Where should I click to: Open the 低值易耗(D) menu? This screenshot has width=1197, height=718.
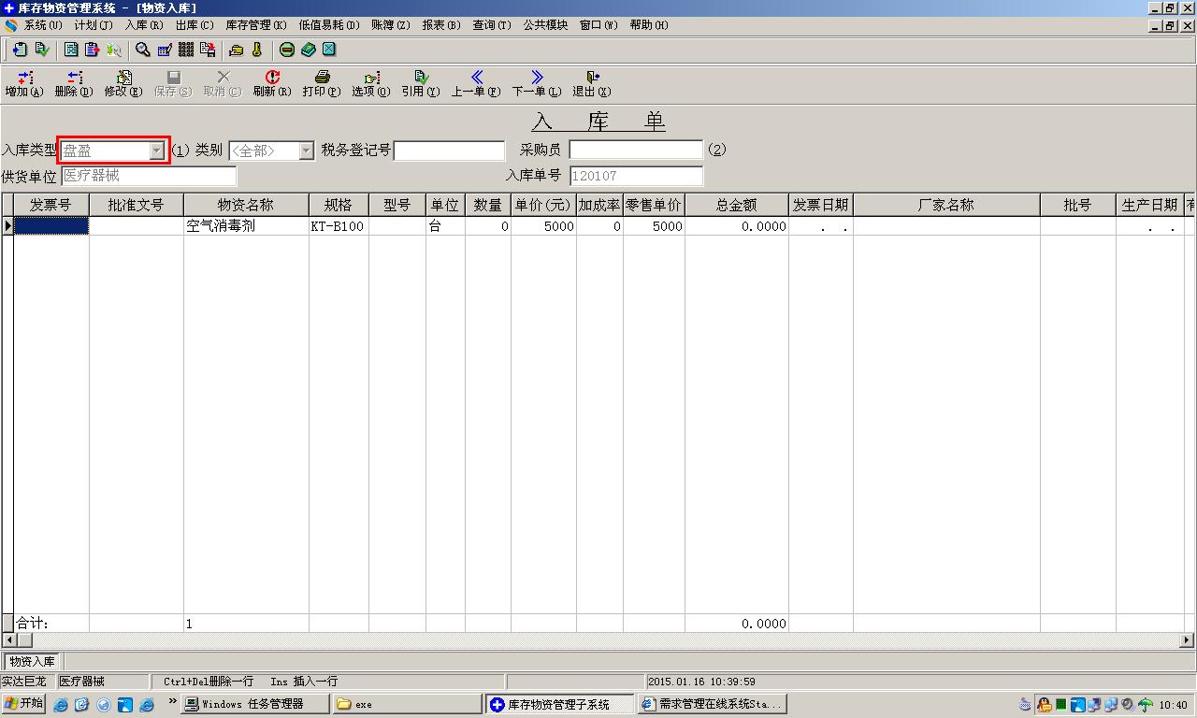[x=329, y=25]
